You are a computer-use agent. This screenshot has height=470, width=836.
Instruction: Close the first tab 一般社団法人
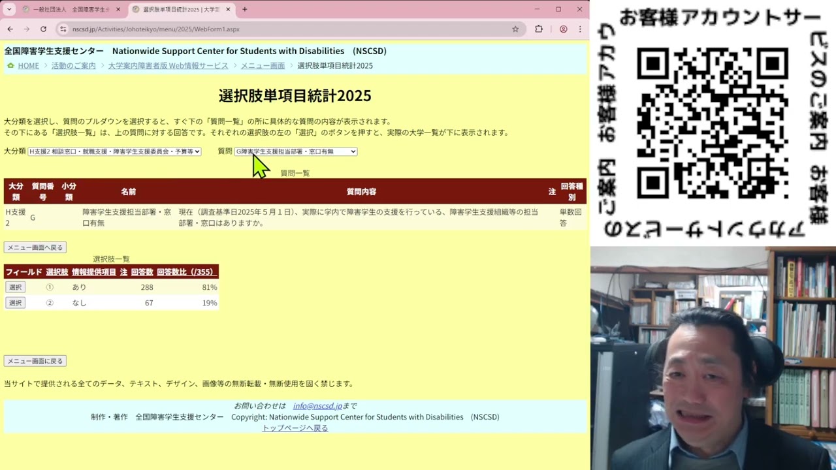pos(118,9)
